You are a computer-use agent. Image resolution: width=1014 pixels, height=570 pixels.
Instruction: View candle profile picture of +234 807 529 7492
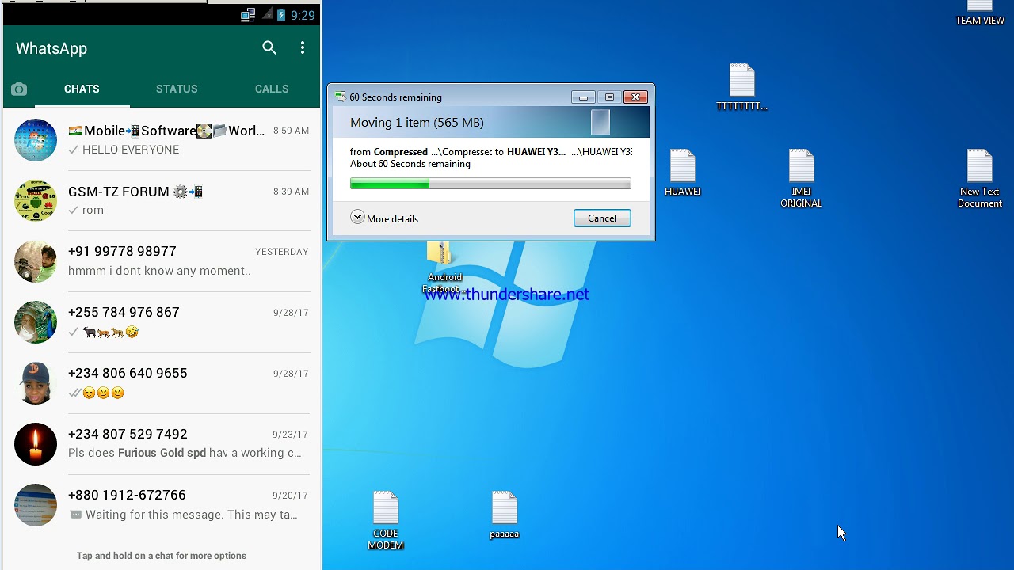36,444
